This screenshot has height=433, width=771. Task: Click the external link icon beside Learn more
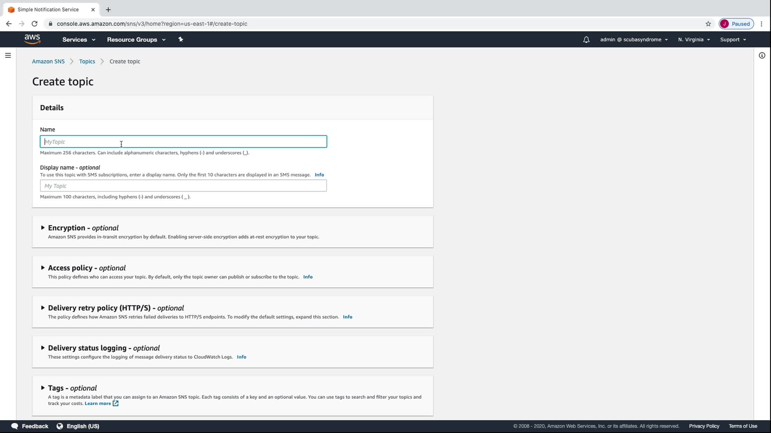[x=116, y=403]
